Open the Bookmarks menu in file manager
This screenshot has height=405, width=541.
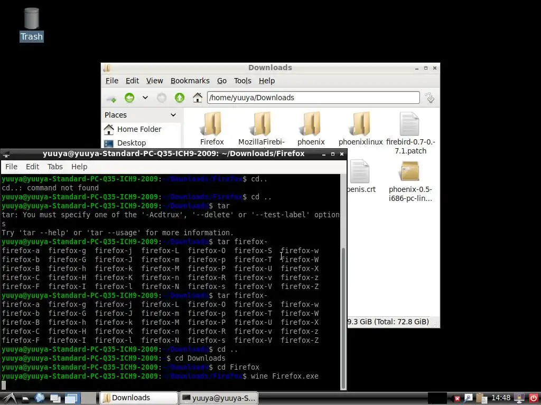(x=190, y=81)
